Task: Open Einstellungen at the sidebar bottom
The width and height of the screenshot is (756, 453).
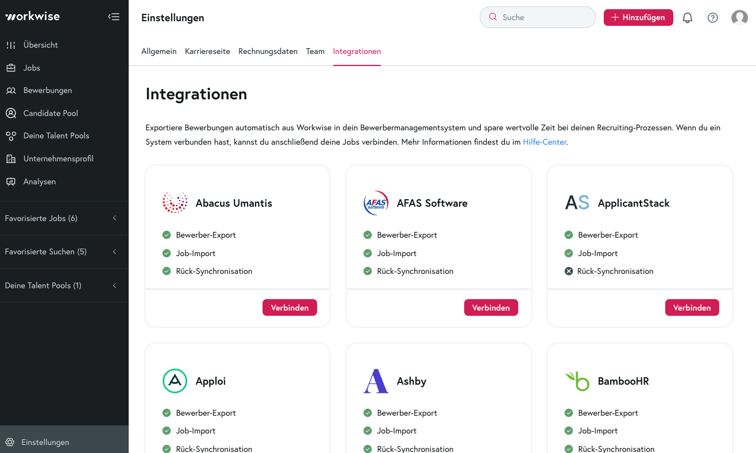Action: [64, 442]
